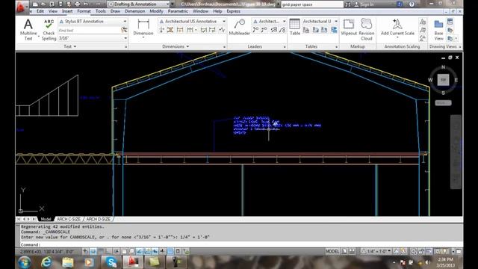Toggle Infer Constraints in status bar

click(x=85, y=251)
